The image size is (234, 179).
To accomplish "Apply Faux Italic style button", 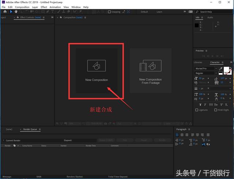I will [205, 105].
